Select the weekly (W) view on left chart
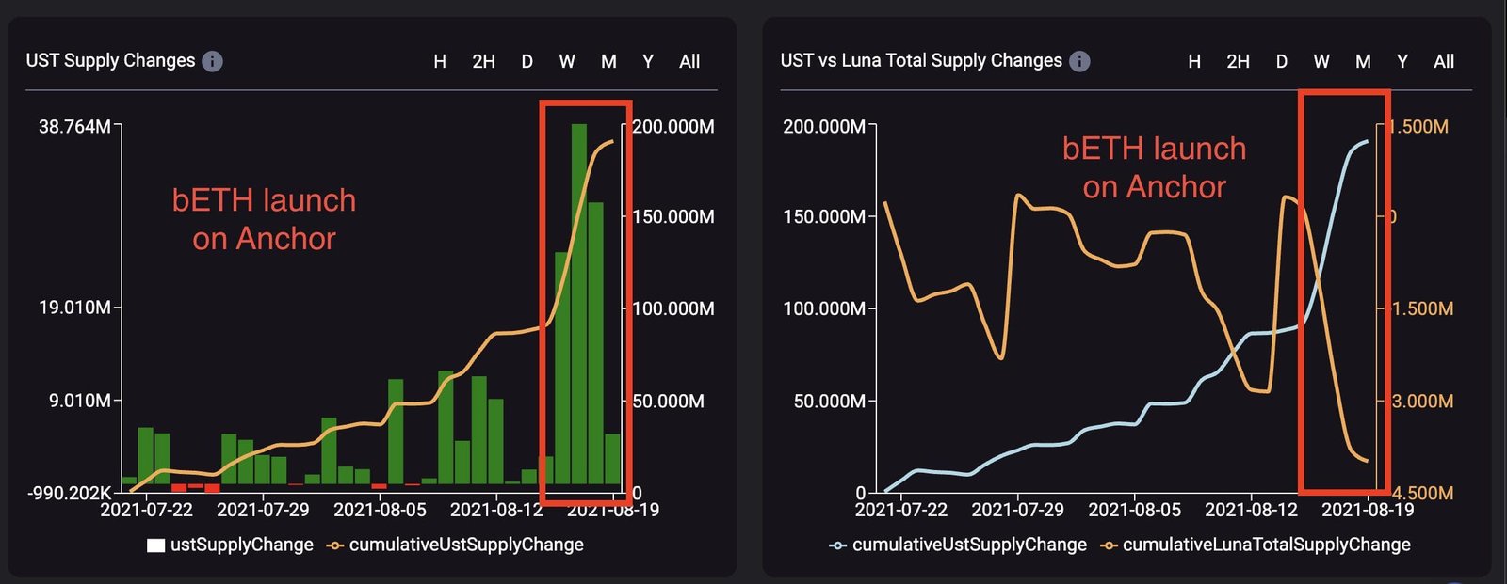Image resolution: width=1507 pixels, height=584 pixels. 566,61
